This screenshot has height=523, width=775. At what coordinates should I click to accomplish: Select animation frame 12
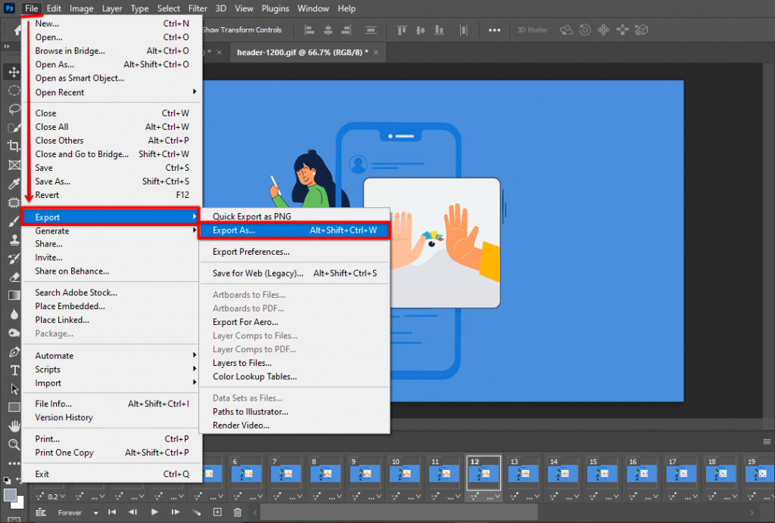pyautogui.click(x=483, y=472)
